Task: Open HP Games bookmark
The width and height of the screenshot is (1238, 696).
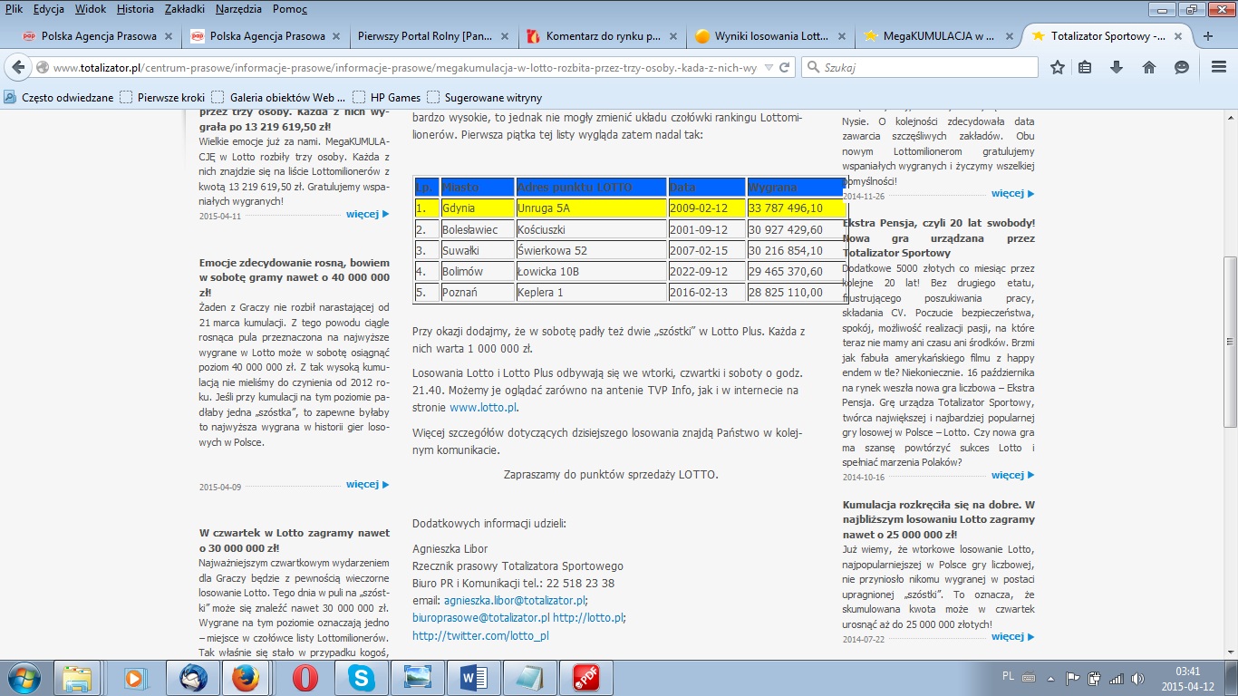Action: click(386, 98)
